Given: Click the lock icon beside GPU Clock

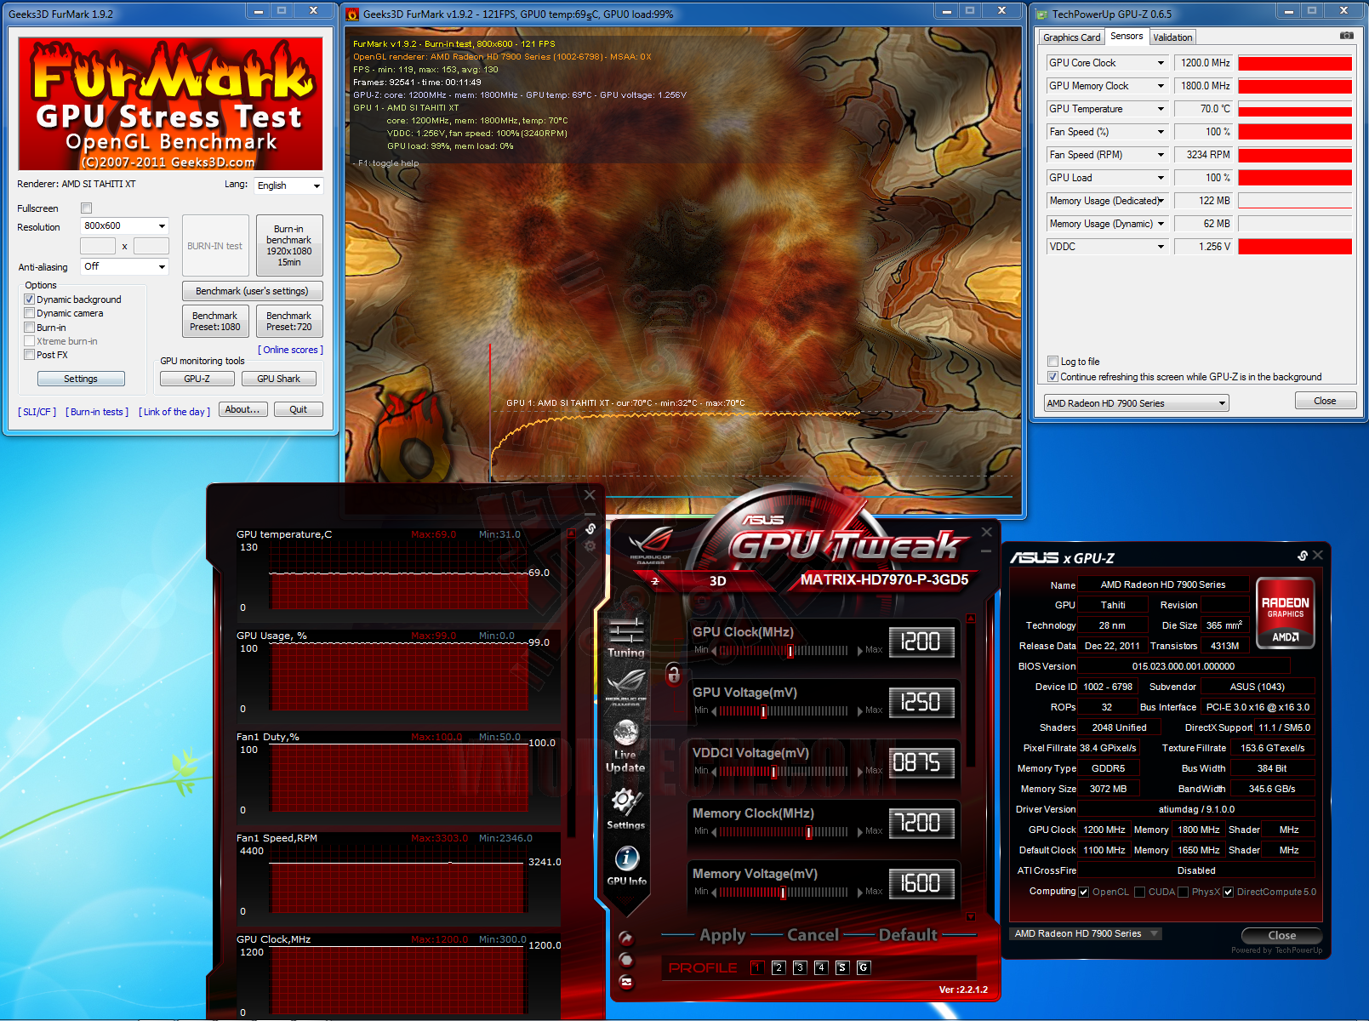Looking at the screenshot, I should pyautogui.click(x=675, y=674).
